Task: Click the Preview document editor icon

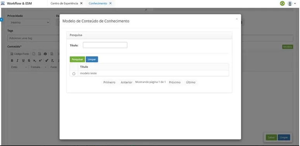Action: coord(40,54)
